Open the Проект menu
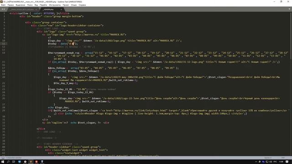Screen dimensions: 292x164 tap(66, 5)
